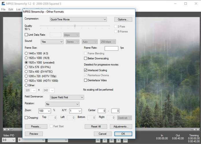Click the small play icon beside the seek bar

[8, 129]
